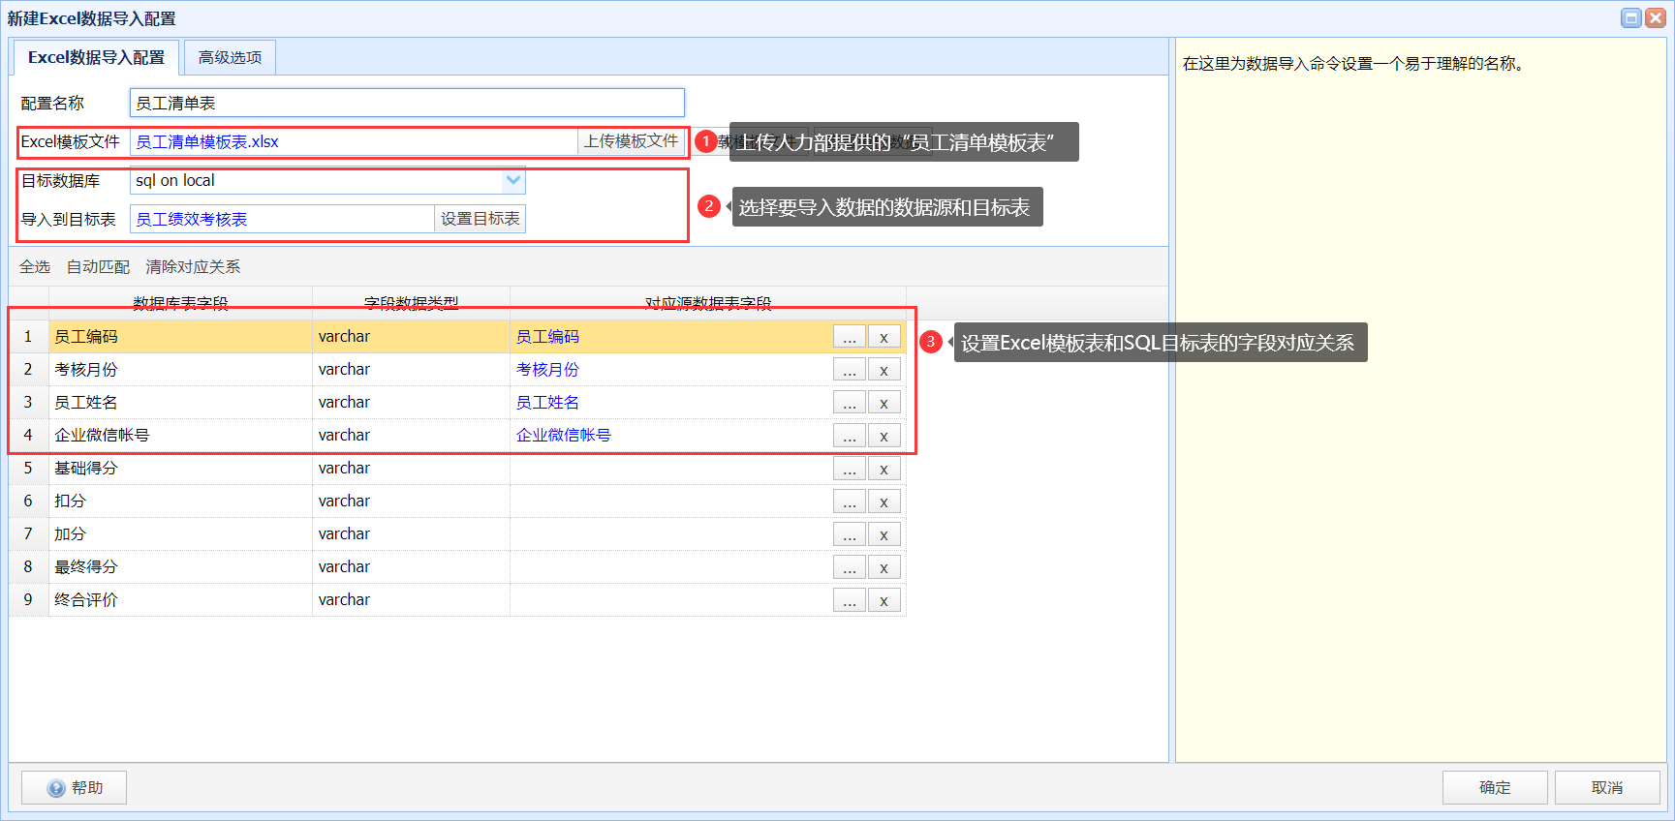
Task: Clear mapping with x for 企业微信帐号 row
Action: (x=884, y=436)
